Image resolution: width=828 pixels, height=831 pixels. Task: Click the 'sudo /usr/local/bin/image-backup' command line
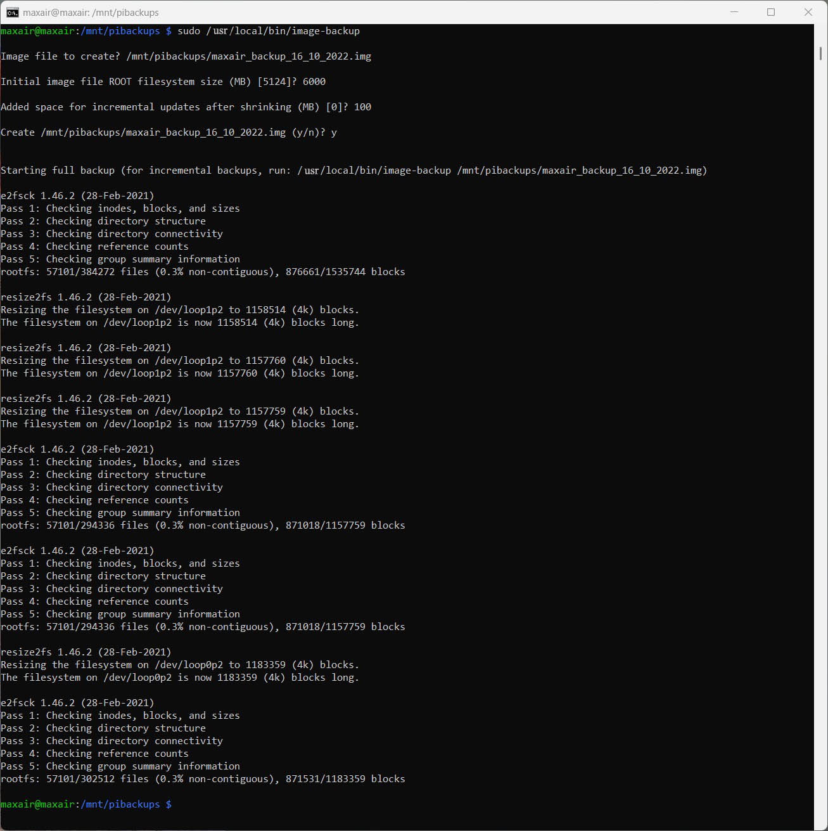268,31
